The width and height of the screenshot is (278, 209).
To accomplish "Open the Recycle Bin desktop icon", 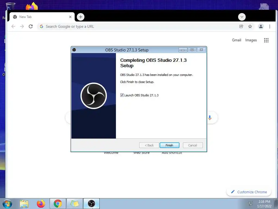I will tap(10, 6).
